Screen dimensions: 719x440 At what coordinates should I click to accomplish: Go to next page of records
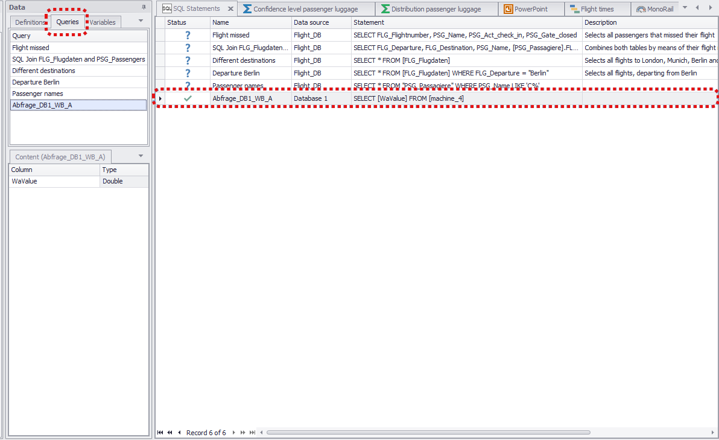point(242,432)
